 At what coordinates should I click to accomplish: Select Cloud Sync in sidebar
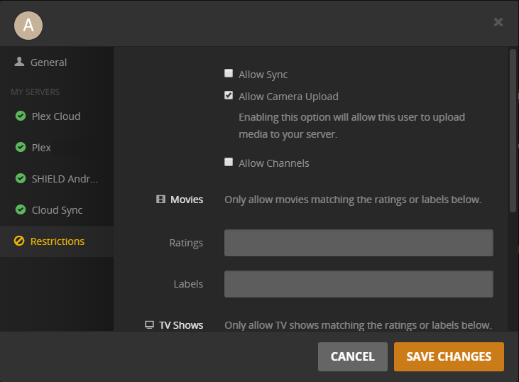[57, 210]
